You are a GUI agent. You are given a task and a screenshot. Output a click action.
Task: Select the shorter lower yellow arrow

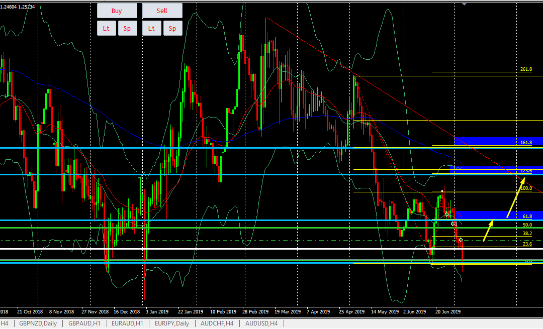tap(488, 231)
